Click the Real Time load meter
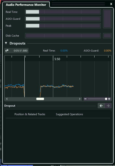Image resolution: width=115 pixels, height=166 pixels. click(x=63, y=12)
